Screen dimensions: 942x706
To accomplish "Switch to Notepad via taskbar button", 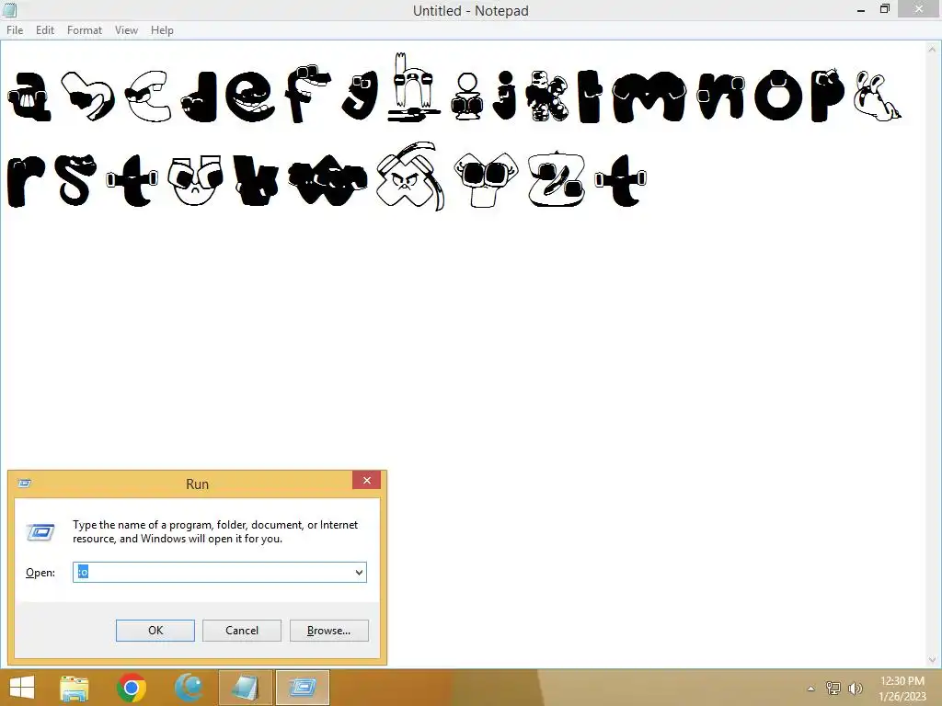I will click(x=245, y=688).
